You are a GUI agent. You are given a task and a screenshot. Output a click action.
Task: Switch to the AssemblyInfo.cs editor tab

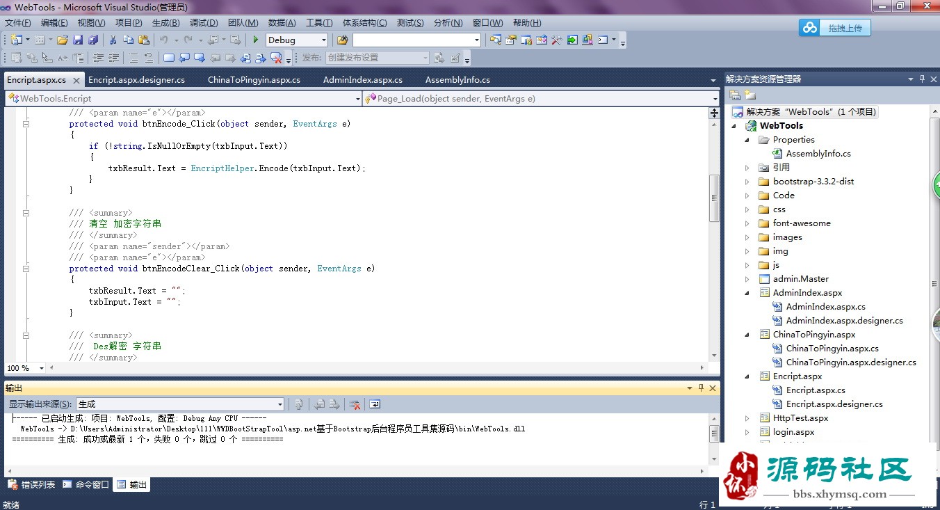(457, 80)
